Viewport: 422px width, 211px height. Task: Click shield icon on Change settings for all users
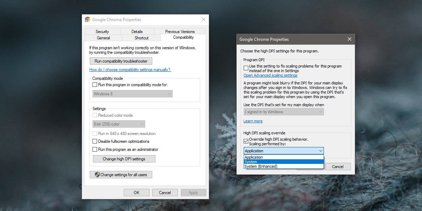pos(97,174)
